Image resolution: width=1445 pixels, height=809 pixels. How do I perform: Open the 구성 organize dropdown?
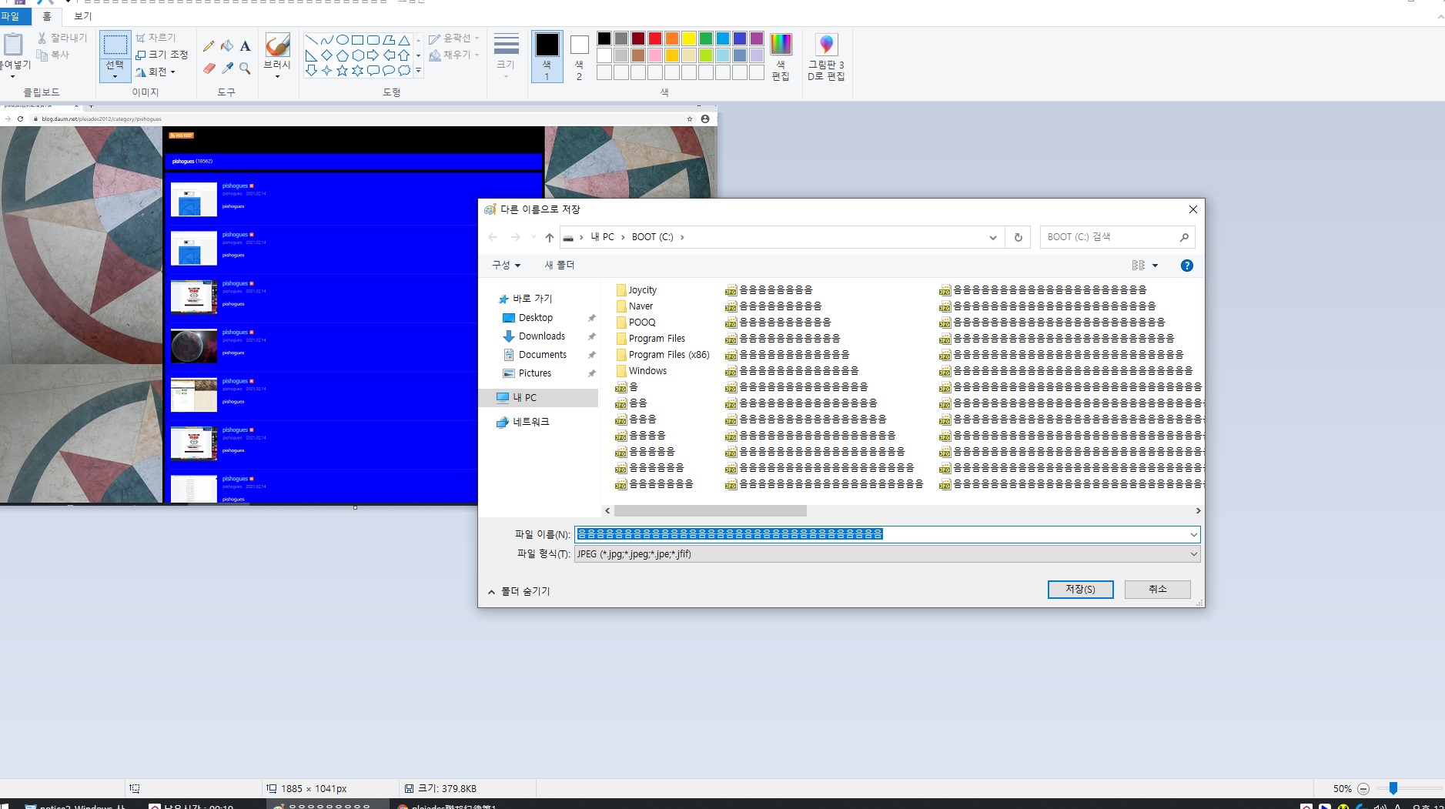[x=506, y=265]
